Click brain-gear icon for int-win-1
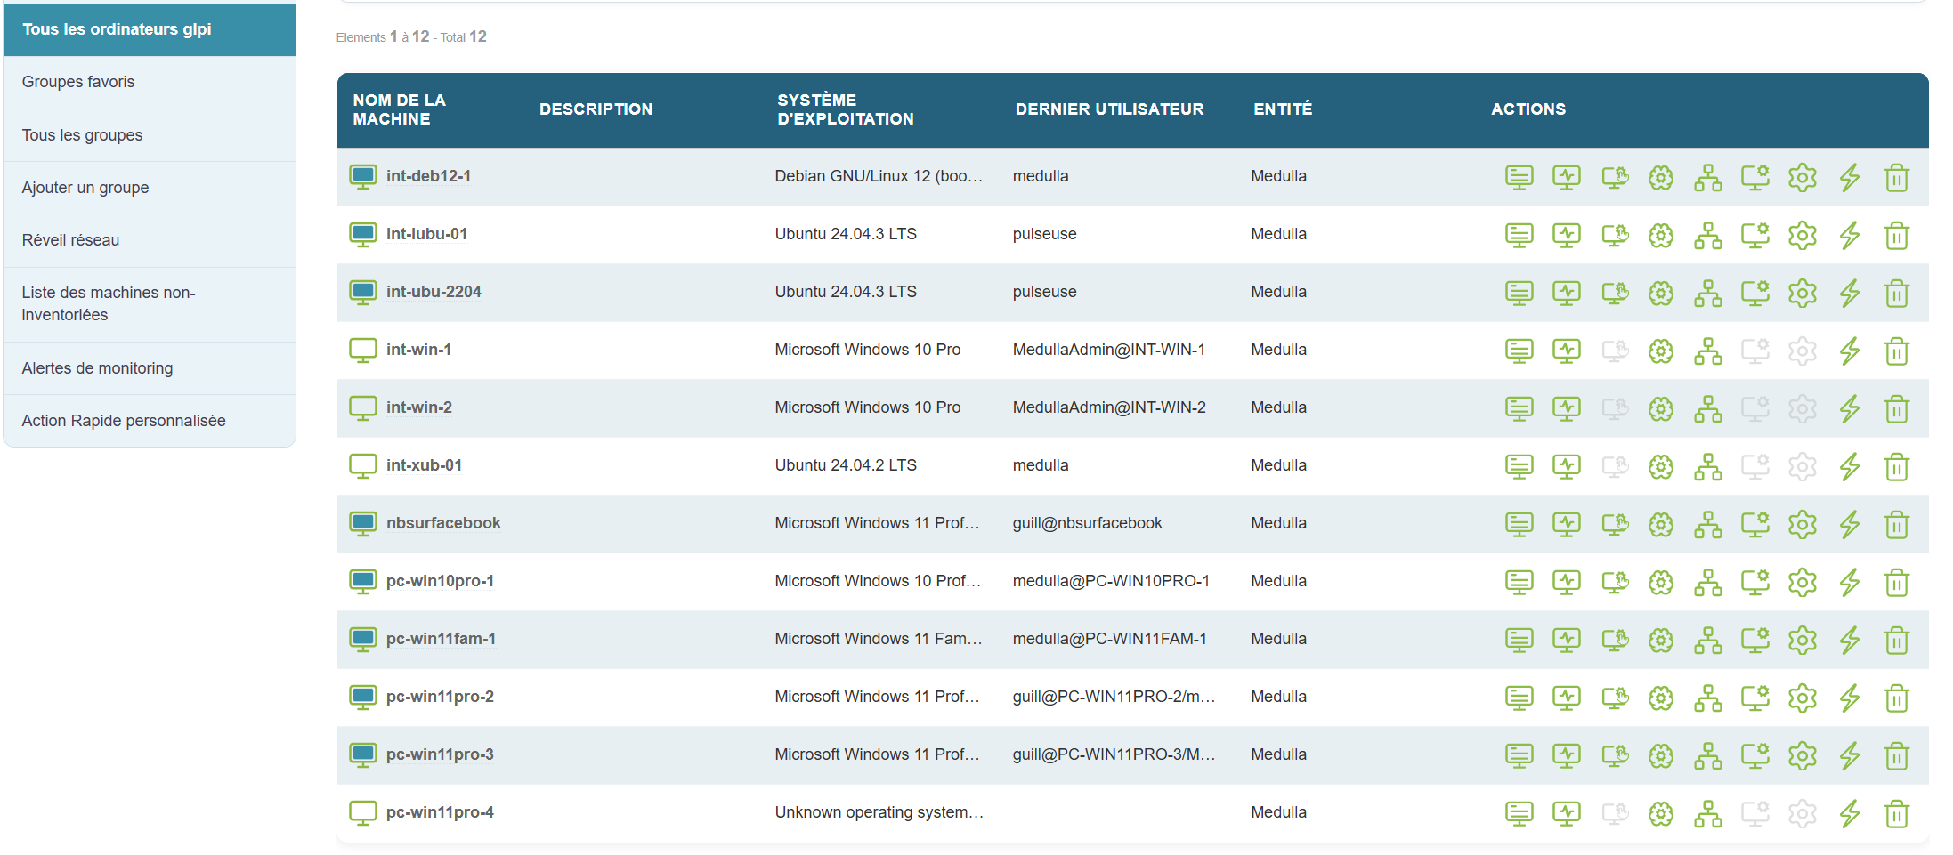 click(x=1660, y=351)
